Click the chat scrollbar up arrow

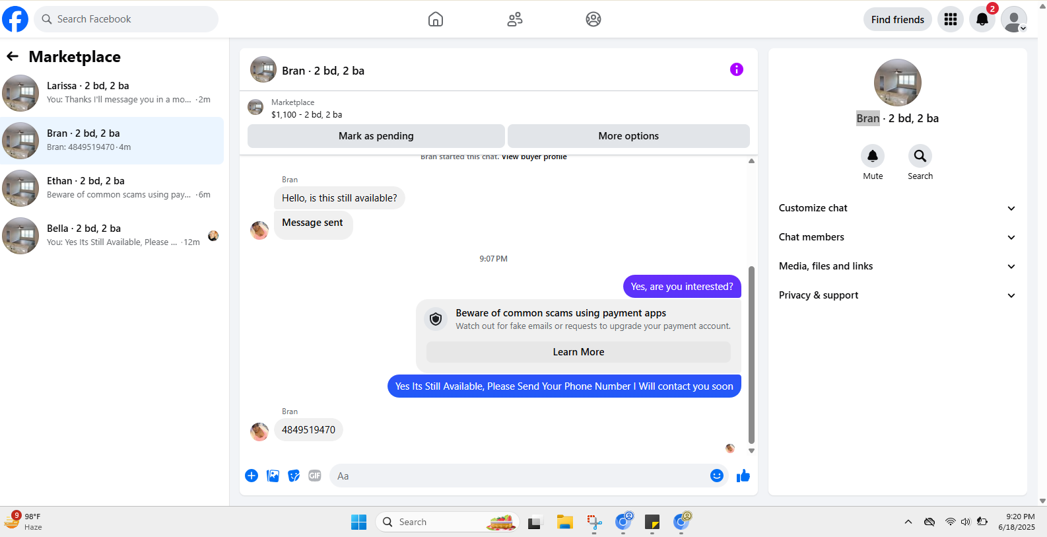pos(751,161)
